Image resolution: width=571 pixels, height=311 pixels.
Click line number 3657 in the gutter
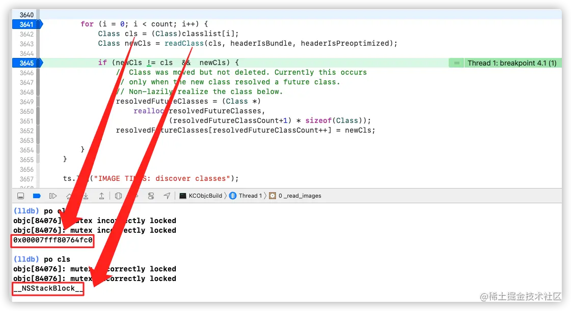click(x=26, y=179)
